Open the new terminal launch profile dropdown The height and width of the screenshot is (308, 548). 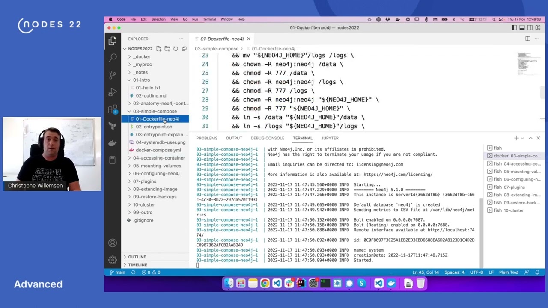[x=522, y=138]
